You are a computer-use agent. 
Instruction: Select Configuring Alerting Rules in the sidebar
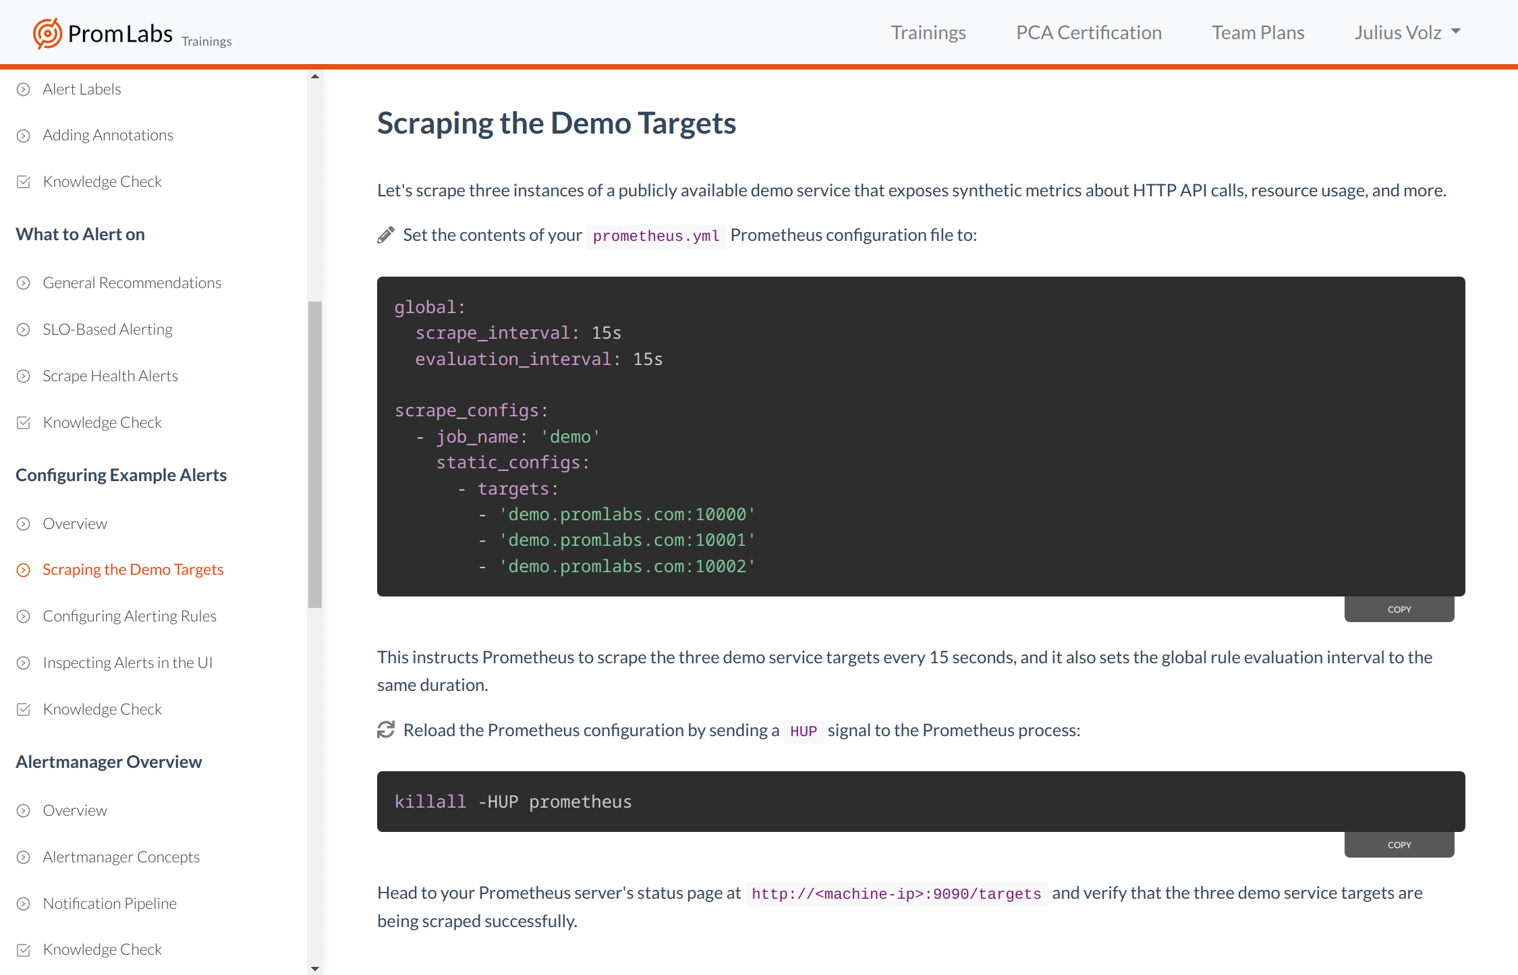click(129, 615)
